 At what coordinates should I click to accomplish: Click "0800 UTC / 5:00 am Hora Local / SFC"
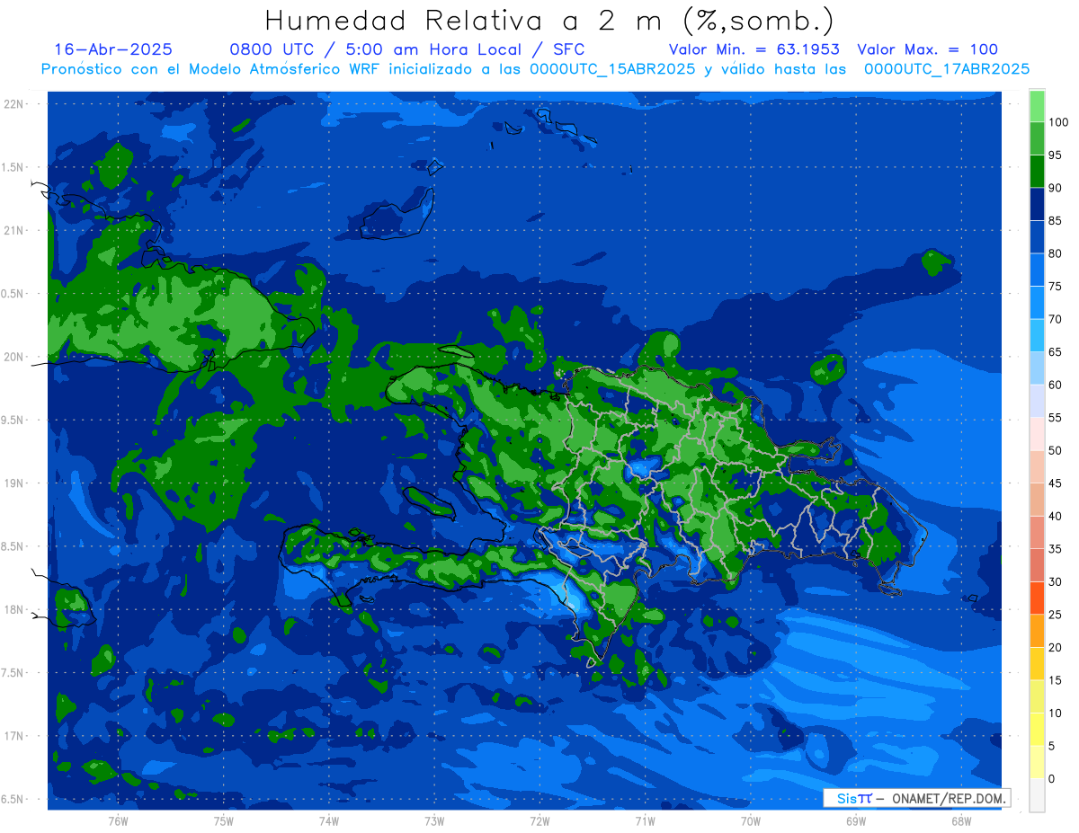[x=407, y=49]
